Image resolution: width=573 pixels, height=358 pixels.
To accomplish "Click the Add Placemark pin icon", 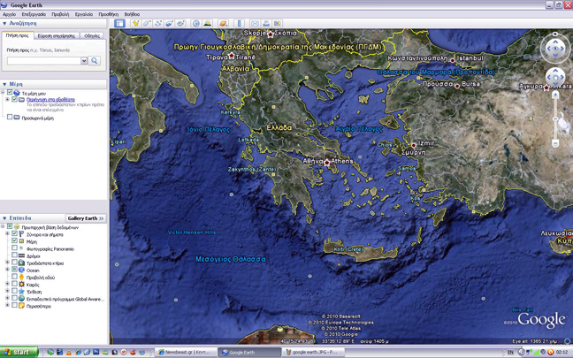I will pyautogui.click(x=135, y=24).
